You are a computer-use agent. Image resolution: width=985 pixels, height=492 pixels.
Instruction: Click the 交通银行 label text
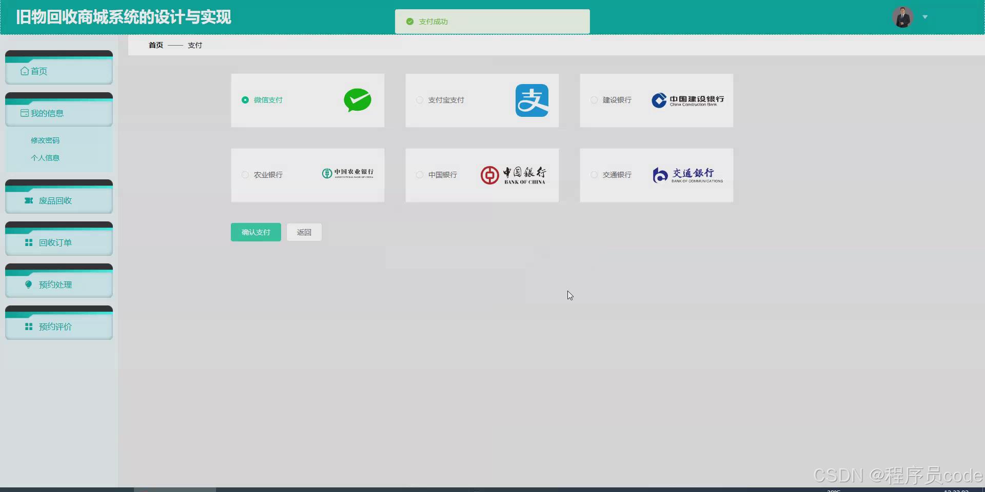click(617, 175)
